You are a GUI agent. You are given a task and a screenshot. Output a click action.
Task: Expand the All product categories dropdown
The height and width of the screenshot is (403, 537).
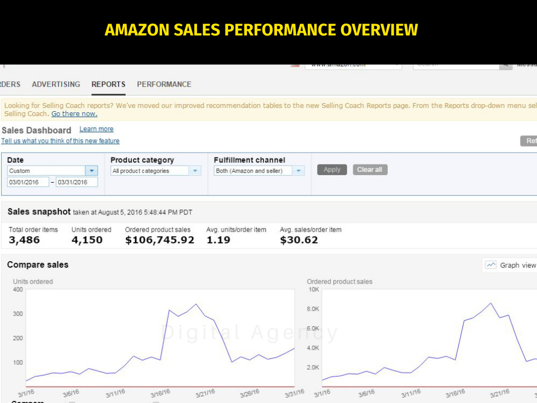pos(156,171)
